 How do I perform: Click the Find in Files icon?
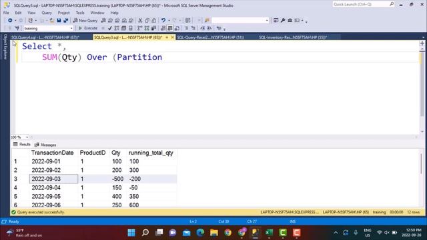click(x=207, y=21)
